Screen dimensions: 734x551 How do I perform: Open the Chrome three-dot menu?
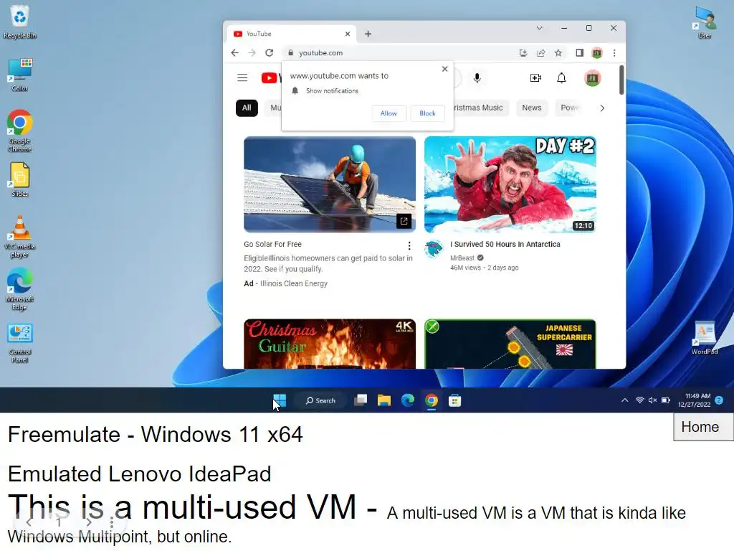coord(614,53)
